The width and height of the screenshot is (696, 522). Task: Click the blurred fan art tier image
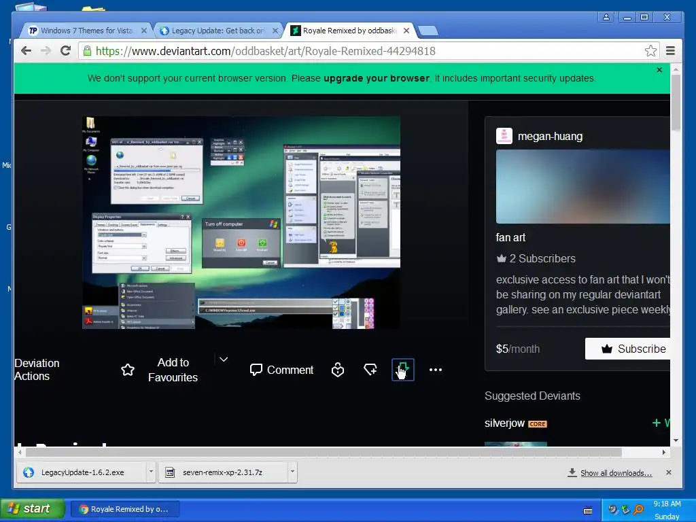(582, 186)
